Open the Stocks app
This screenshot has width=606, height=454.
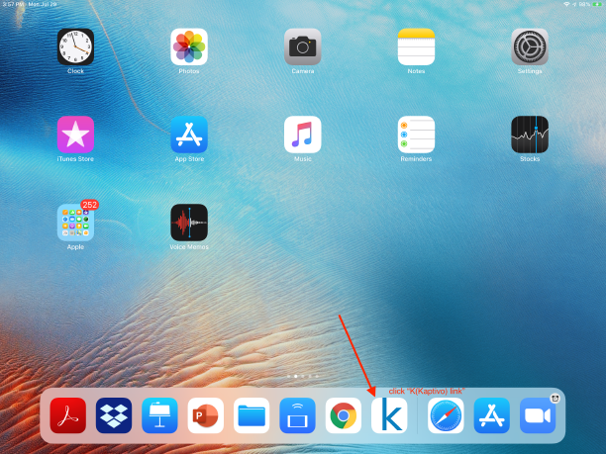point(530,135)
